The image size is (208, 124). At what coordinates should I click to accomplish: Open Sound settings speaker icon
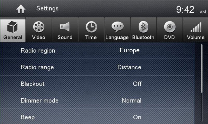point(65,27)
